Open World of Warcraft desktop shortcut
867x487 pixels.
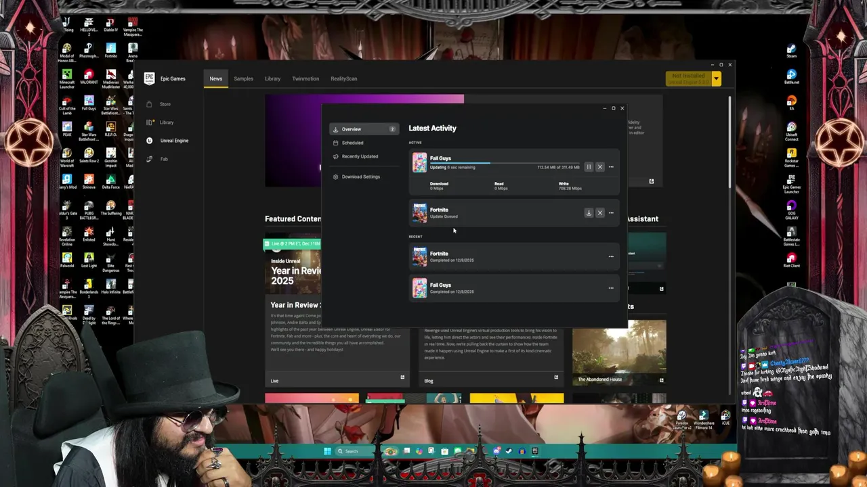(x=66, y=157)
